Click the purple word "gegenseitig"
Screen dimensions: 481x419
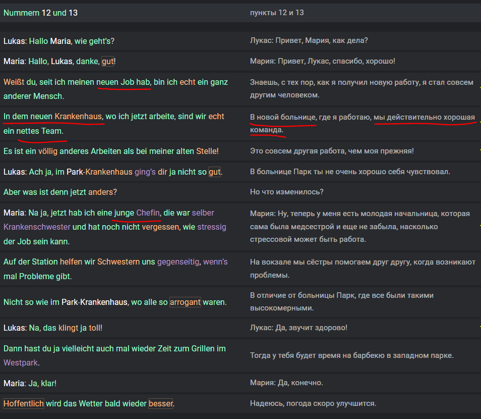coord(178,261)
